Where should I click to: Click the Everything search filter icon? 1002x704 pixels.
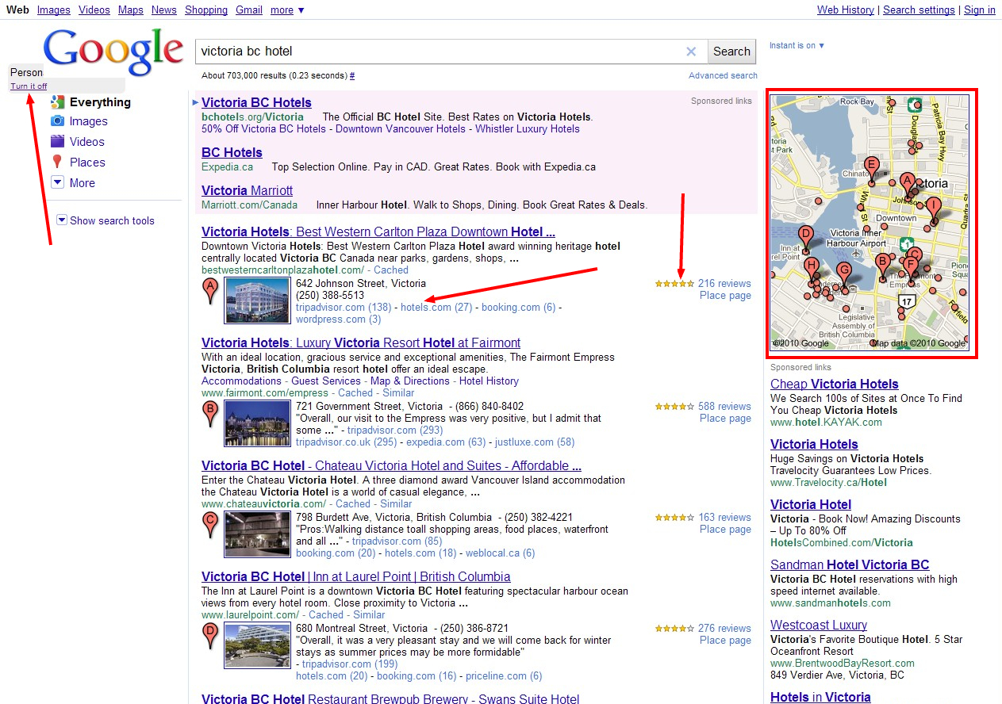click(x=57, y=102)
